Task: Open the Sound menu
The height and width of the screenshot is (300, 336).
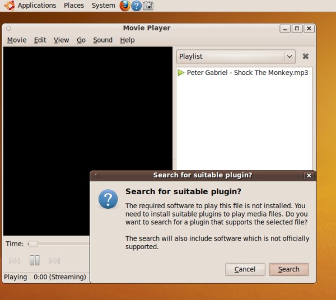Action: pos(102,40)
